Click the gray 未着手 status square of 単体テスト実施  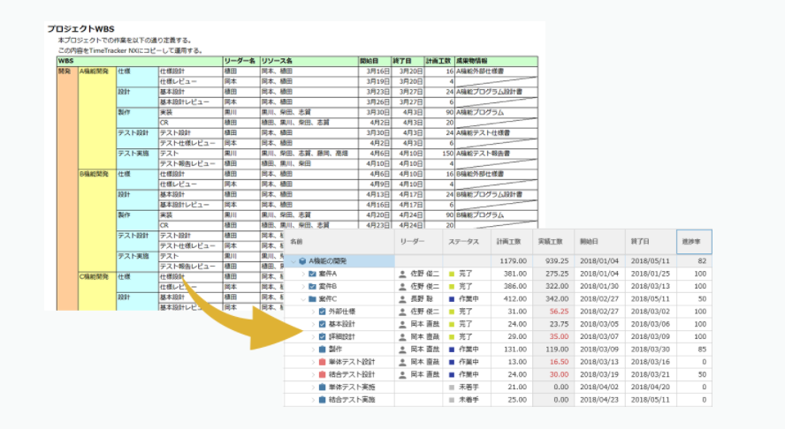(452, 387)
